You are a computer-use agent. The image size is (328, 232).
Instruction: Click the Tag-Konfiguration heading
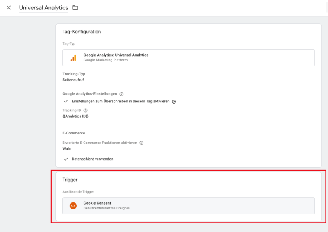82,32
